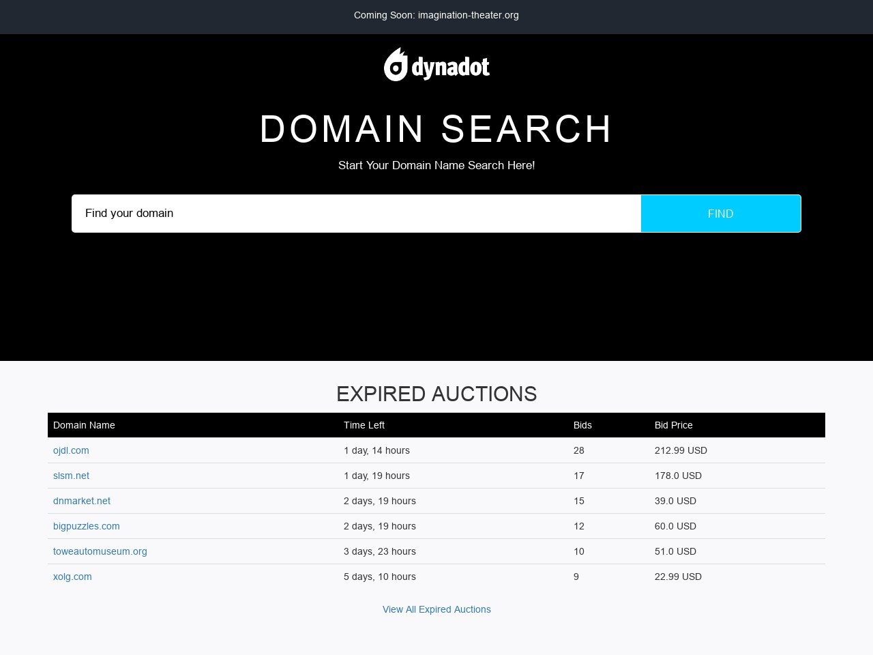Focus the Find your domain field
Screen dimensions: 873x655
pos(356,214)
